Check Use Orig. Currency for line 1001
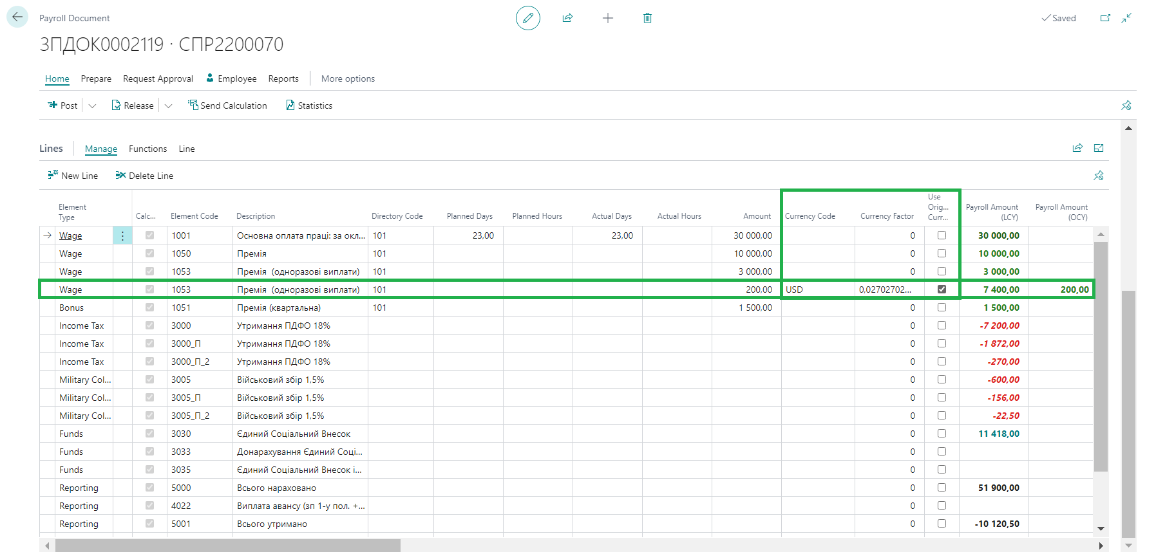Viewport: 1156px width, 552px height. point(942,235)
